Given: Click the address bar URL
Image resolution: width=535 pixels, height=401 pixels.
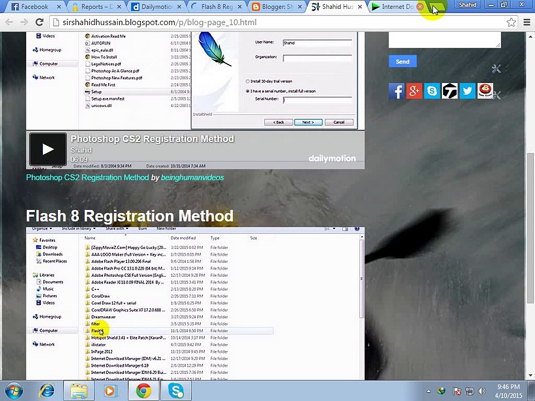Looking at the screenshot, I should (x=159, y=22).
